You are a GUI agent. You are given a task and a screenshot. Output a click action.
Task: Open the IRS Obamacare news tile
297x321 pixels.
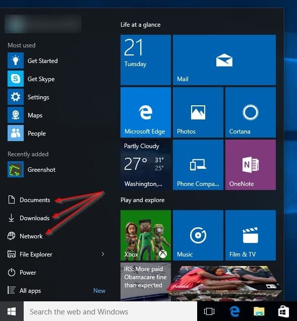click(x=146, y=282)
